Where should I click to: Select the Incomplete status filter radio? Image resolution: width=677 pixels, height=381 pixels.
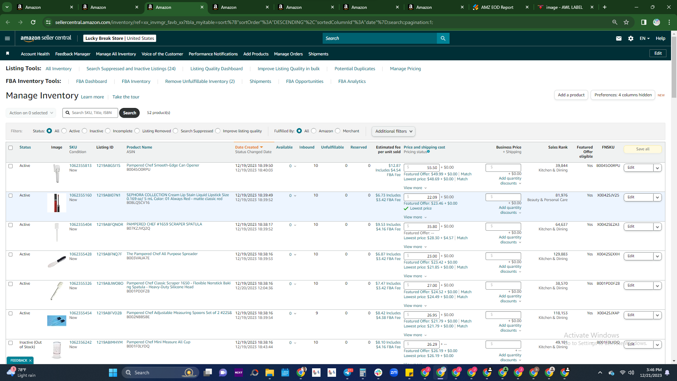(108, 131)
